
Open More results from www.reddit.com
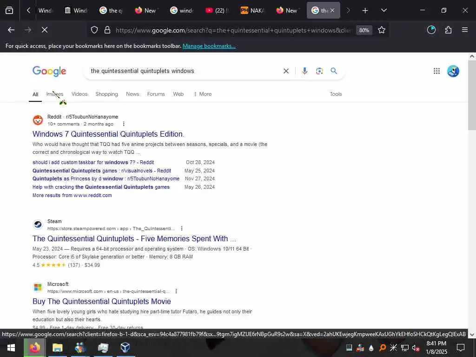72,196
